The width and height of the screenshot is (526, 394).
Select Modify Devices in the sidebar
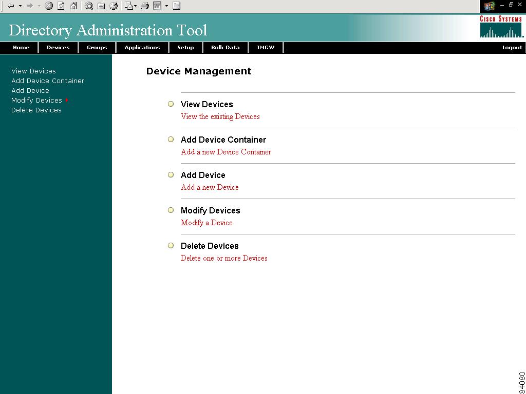click(36, 100)
